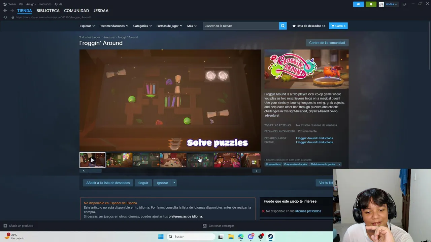Open the Amigos menu
431x242 pixels.
point(31,4)
